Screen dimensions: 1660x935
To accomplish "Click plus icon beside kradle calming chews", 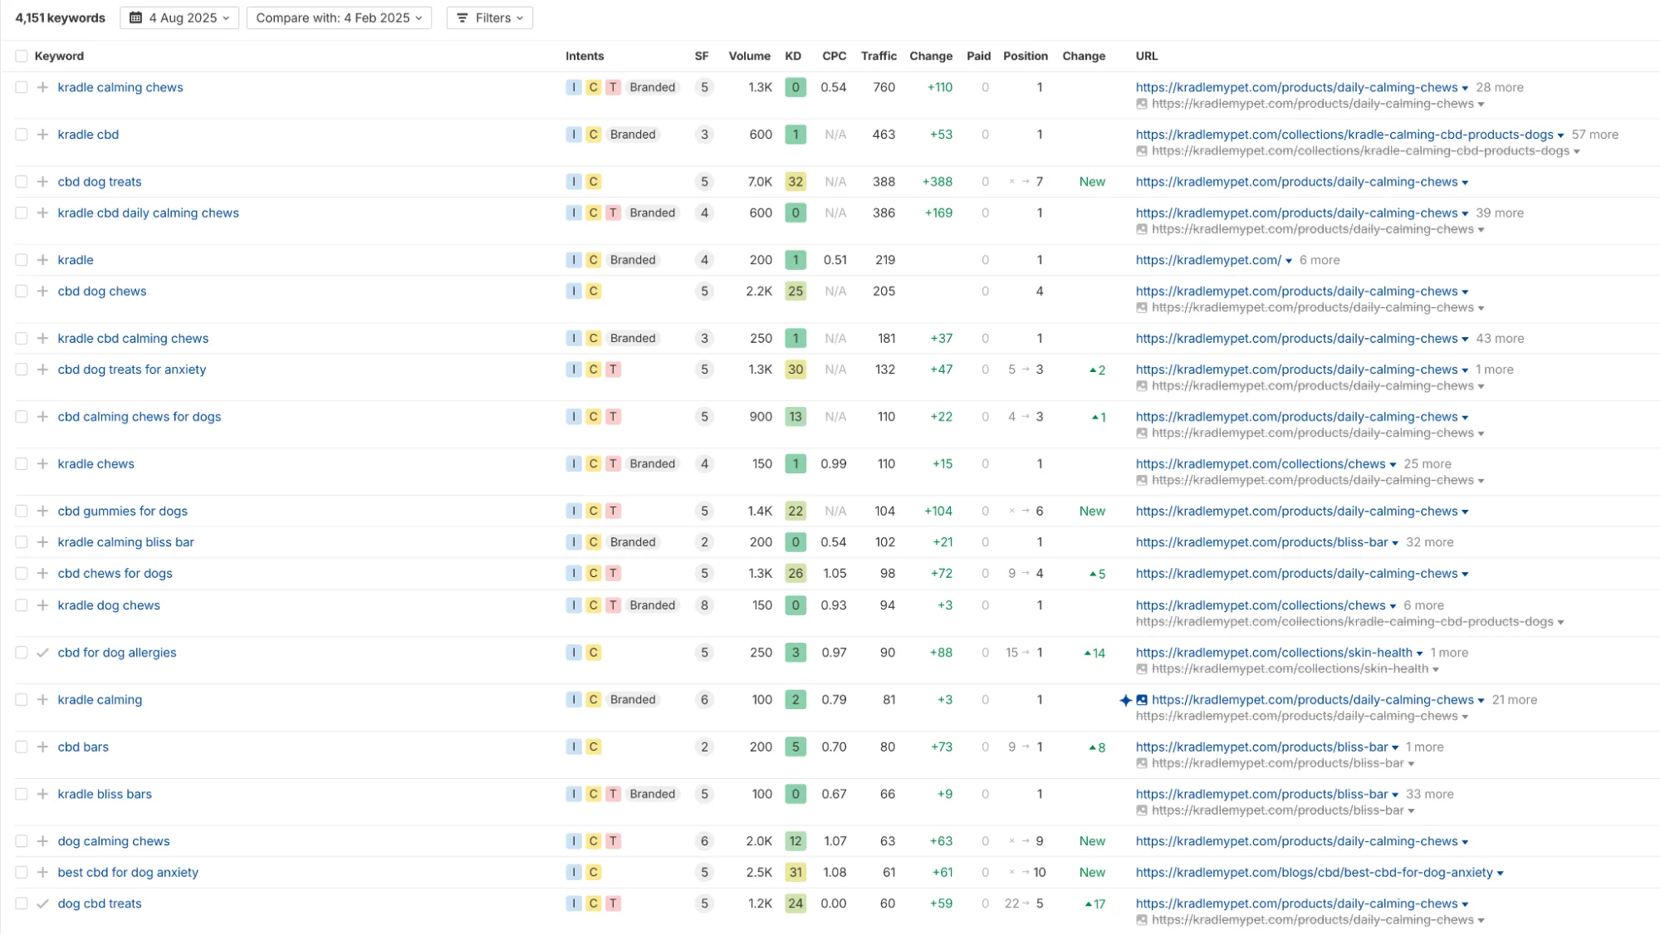I will click(42, 87).
